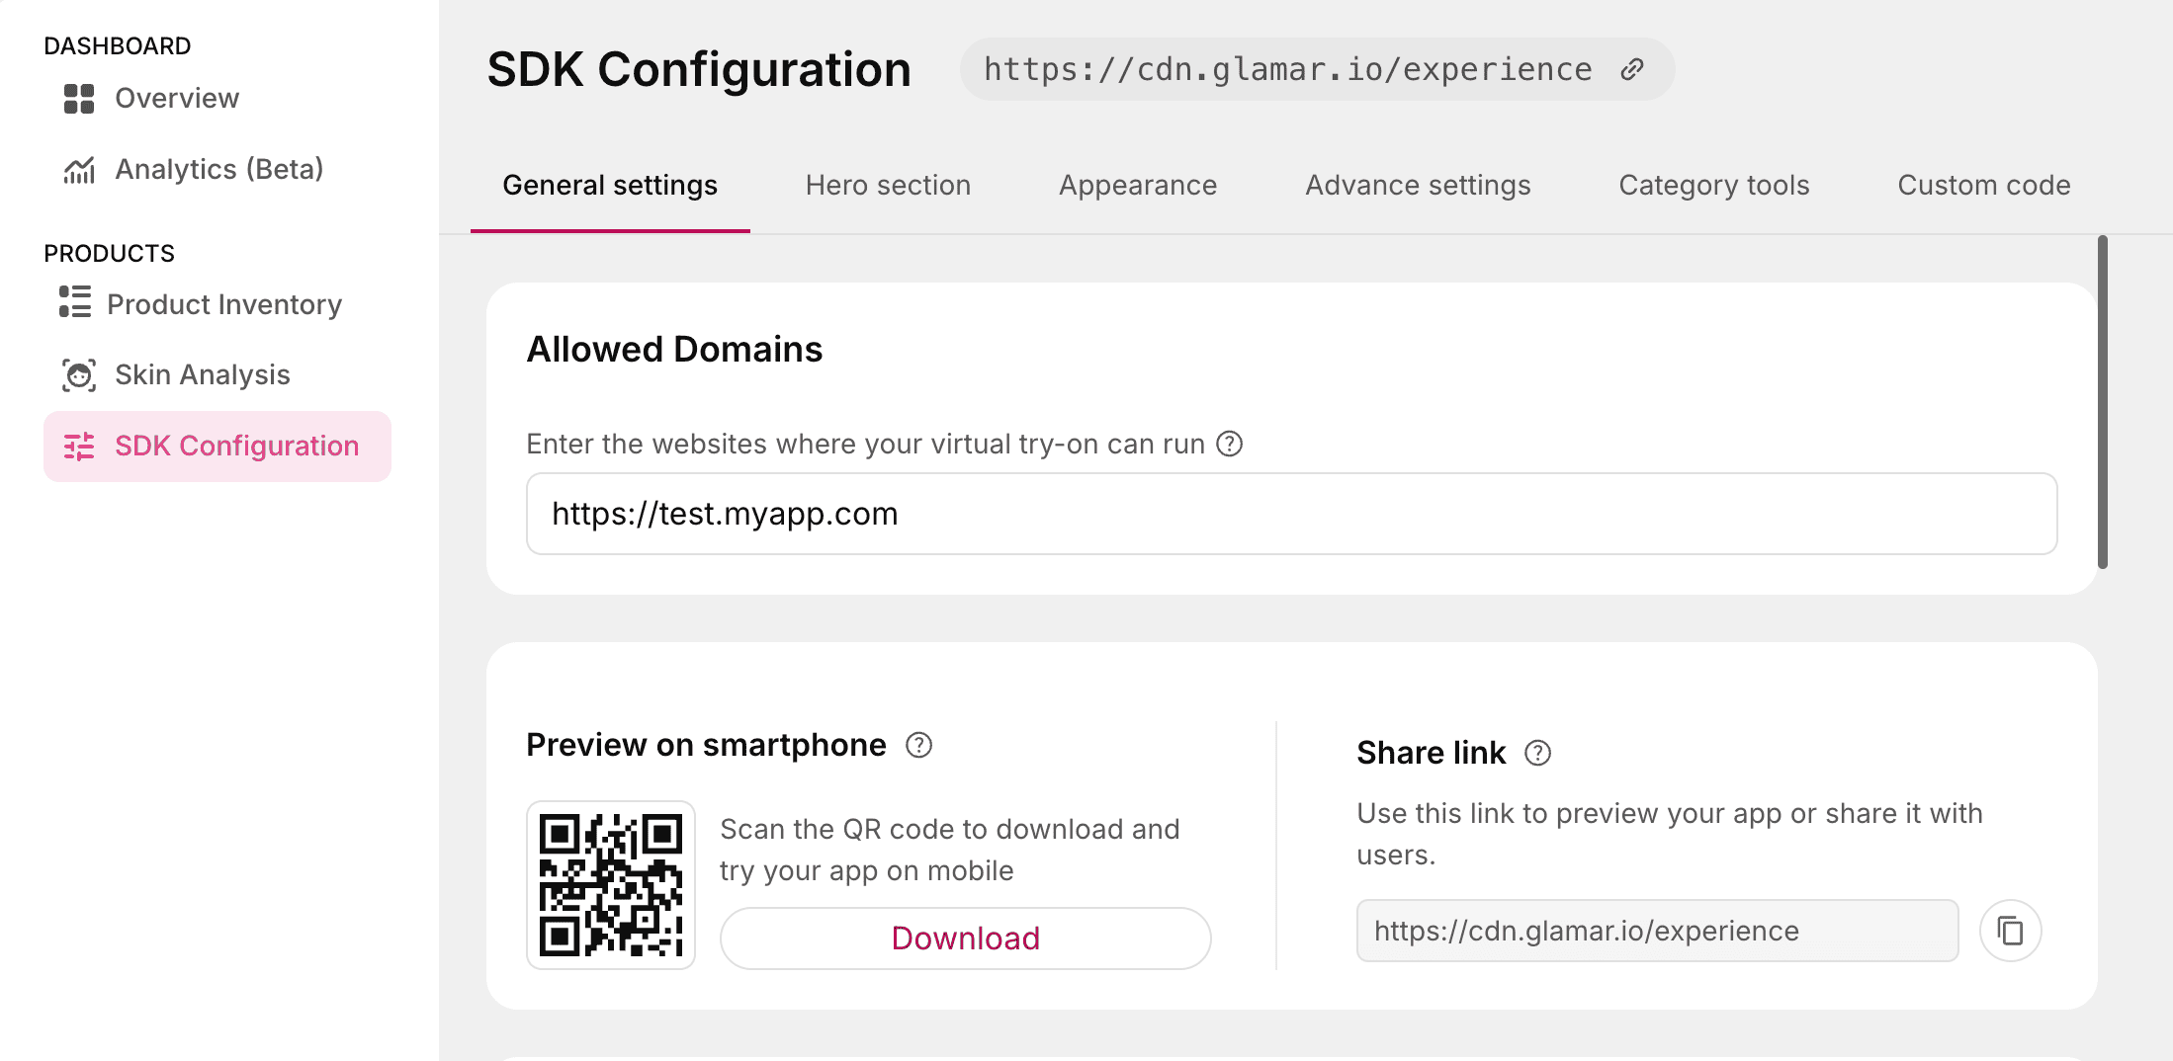
Task: Click the vertical scrollbar in settings panel
Action: (2102, 402)
